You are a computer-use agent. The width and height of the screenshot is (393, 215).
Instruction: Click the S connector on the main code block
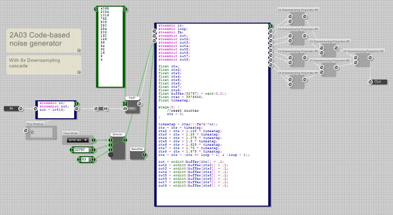(270, 26)
